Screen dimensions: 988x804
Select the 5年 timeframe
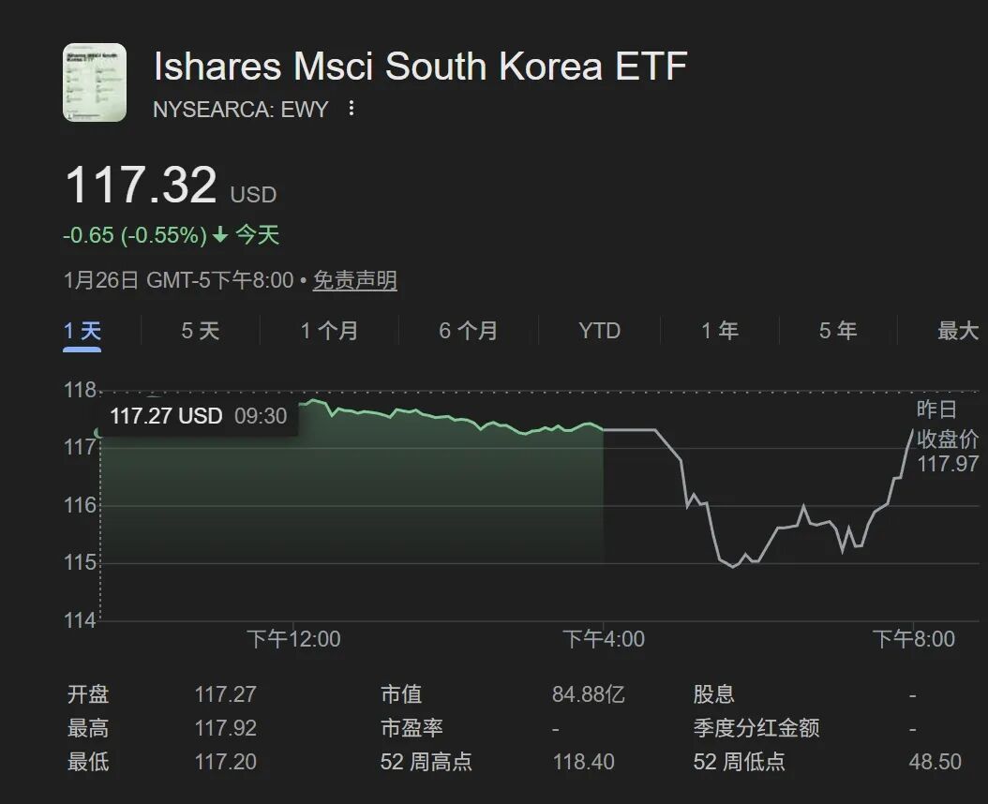coord(836,331)
